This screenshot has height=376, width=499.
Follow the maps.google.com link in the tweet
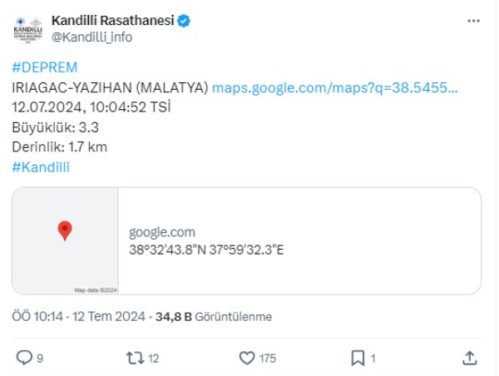(x=335, y=87)
